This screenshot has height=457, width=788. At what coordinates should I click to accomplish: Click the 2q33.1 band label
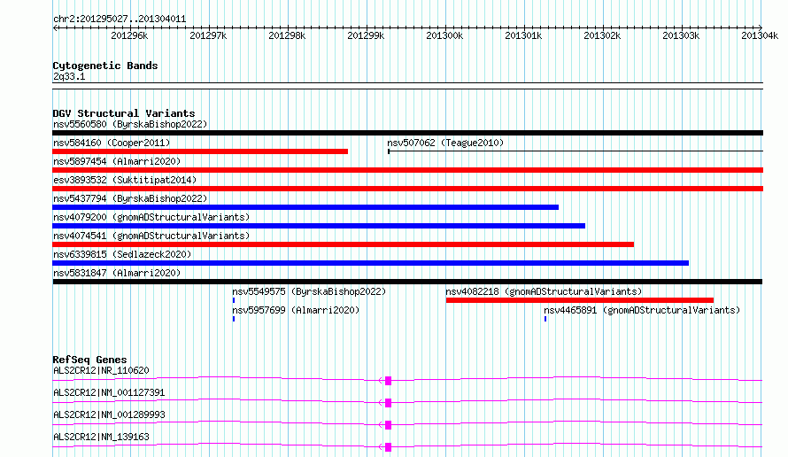coord(69,76)
